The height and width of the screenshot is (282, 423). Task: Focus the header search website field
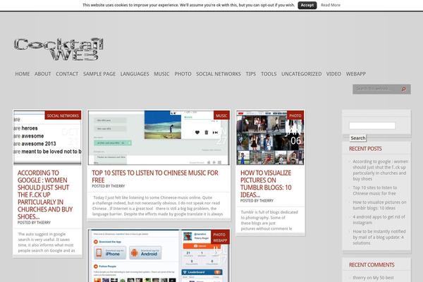coord(376,89)
